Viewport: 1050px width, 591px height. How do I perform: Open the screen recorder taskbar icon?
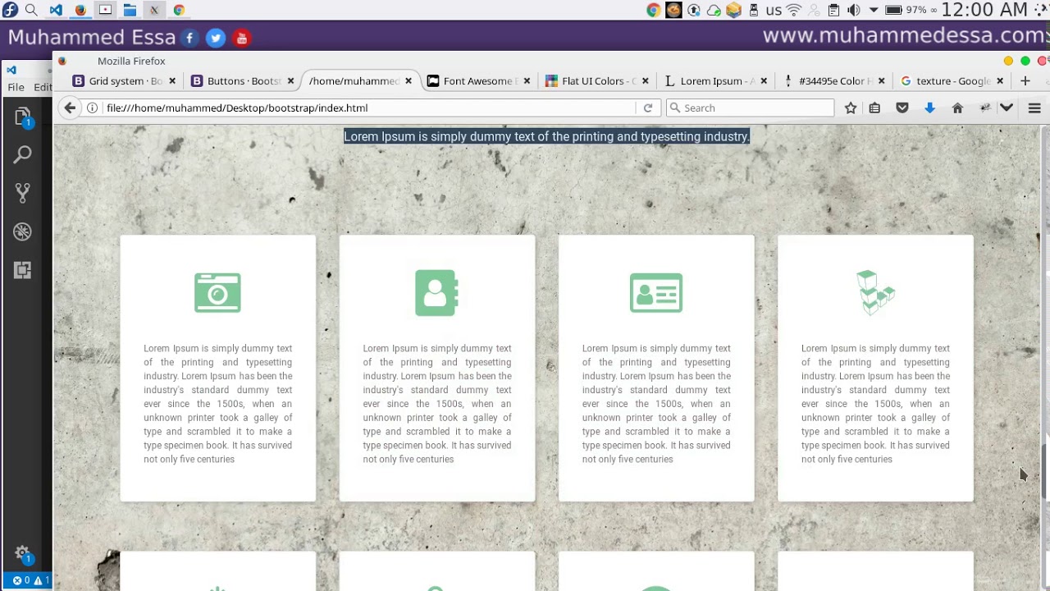click(x=105, y=10)
